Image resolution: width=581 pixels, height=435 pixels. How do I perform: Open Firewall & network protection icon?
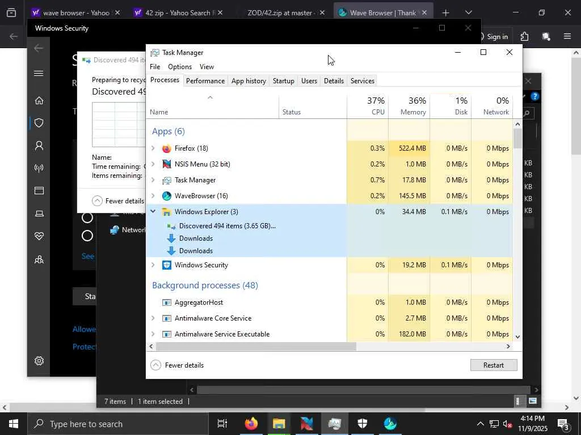coord(39,168)
